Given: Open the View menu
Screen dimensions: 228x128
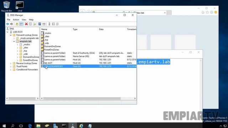Looking at the screenshot, I should [x=24, y=20].
